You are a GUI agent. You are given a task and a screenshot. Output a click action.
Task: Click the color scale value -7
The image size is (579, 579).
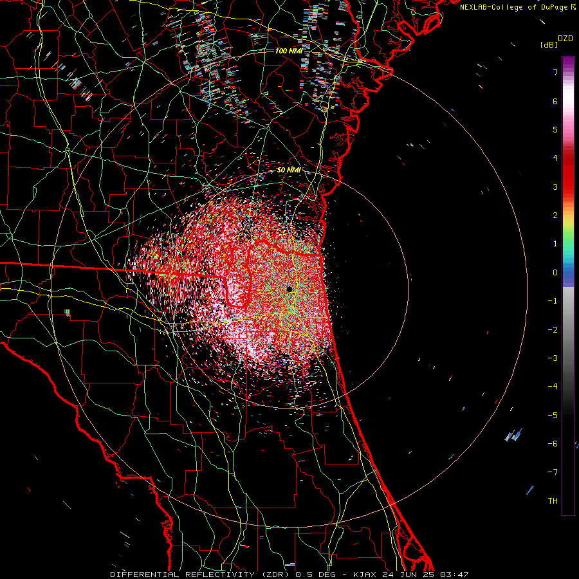553,472
